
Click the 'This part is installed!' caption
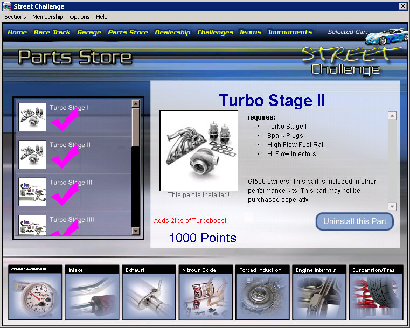tap(199, 195)
